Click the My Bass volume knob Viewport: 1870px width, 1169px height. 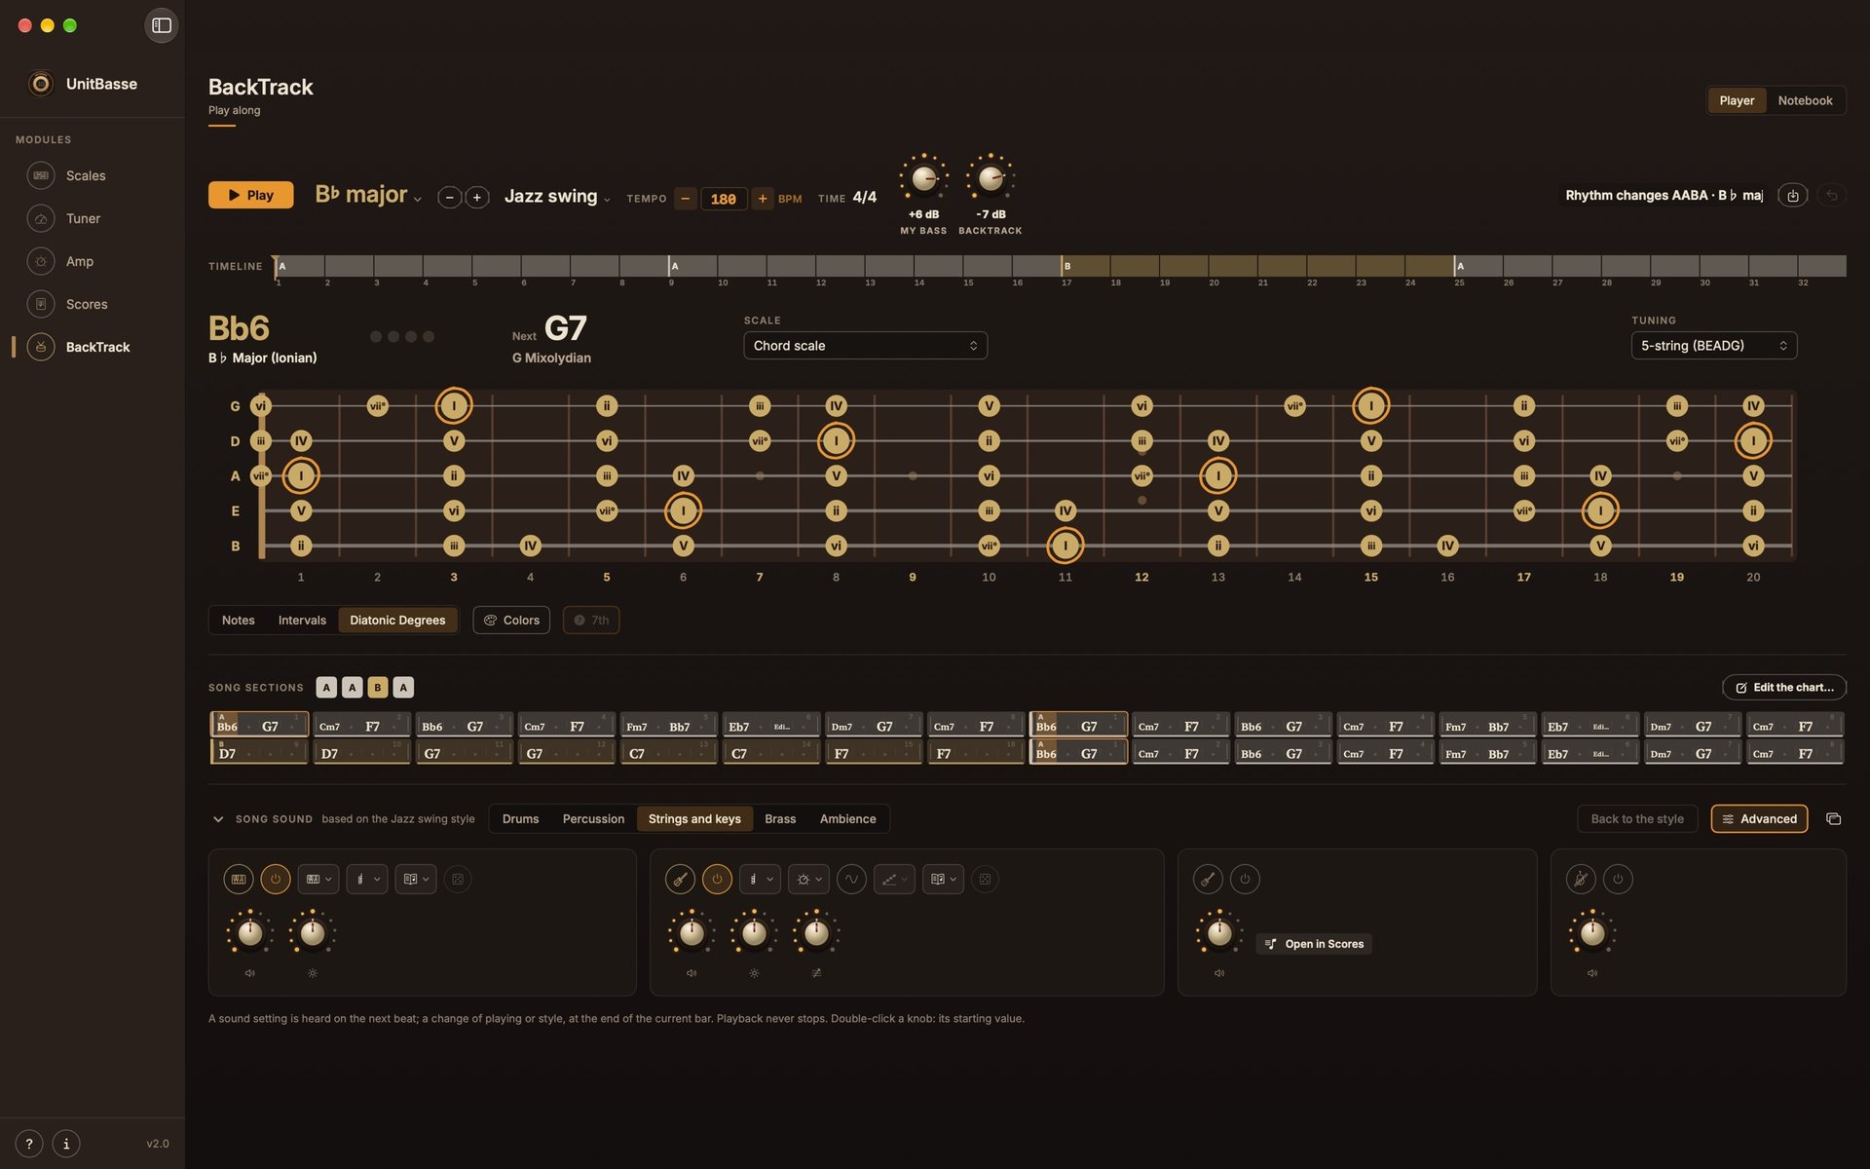[x=923, y=178]
